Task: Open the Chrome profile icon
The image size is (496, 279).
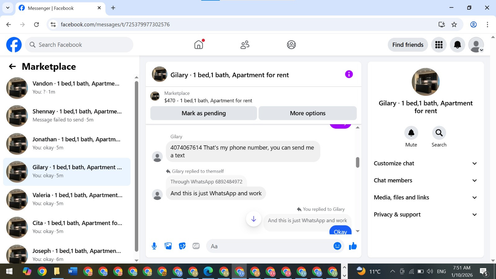Action: pos(473,24)
